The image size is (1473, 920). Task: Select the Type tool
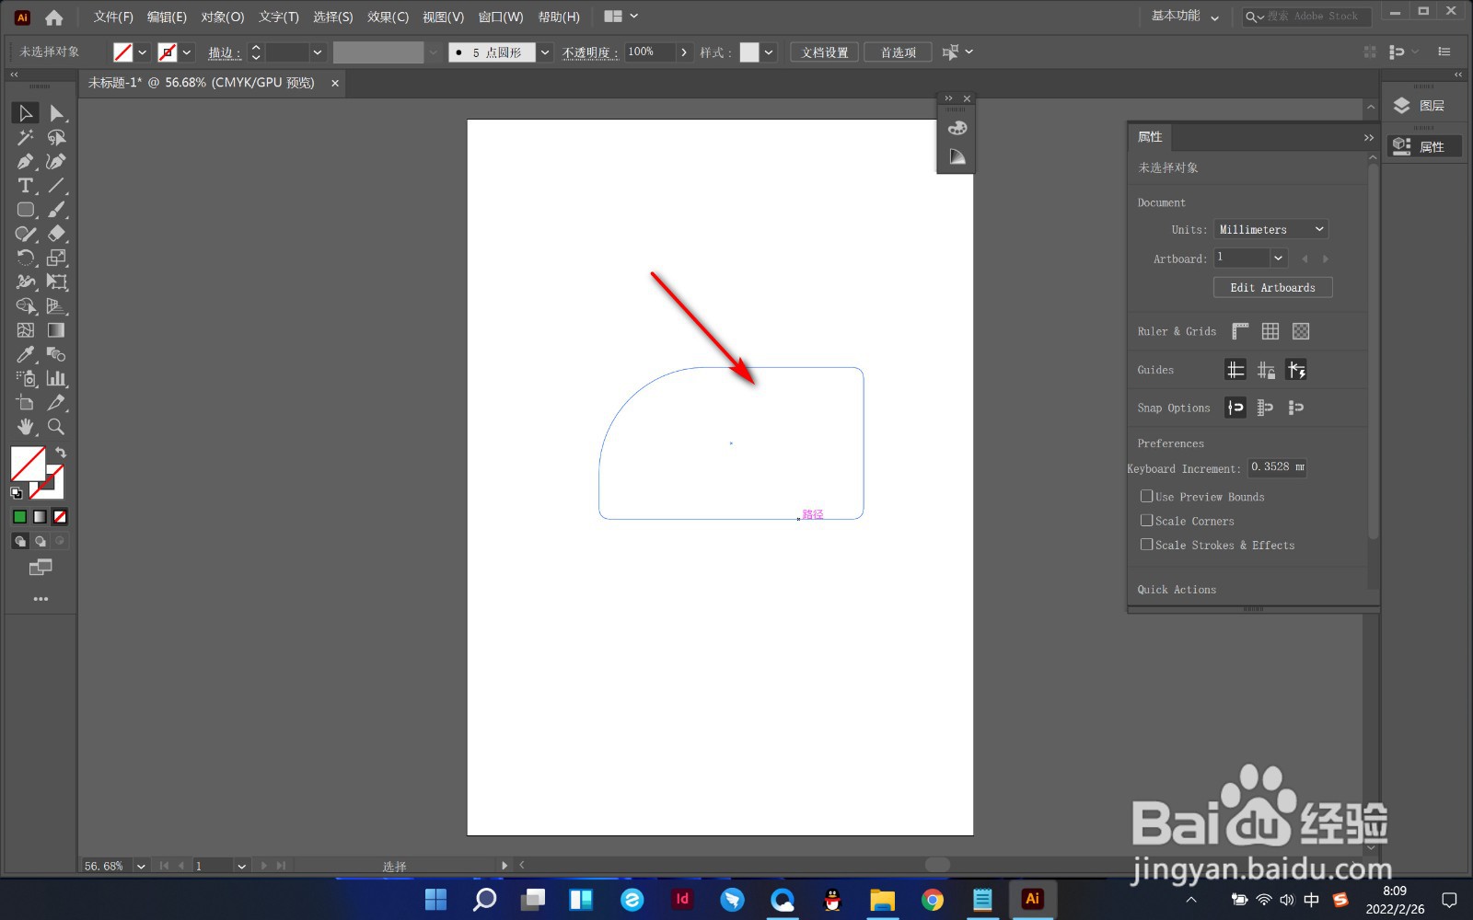(x=25, y=186)
